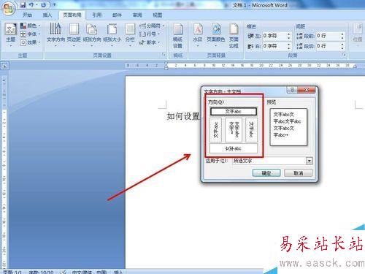
Task: Open 断字 hyphenation dropdown
Action: point(150,42)
